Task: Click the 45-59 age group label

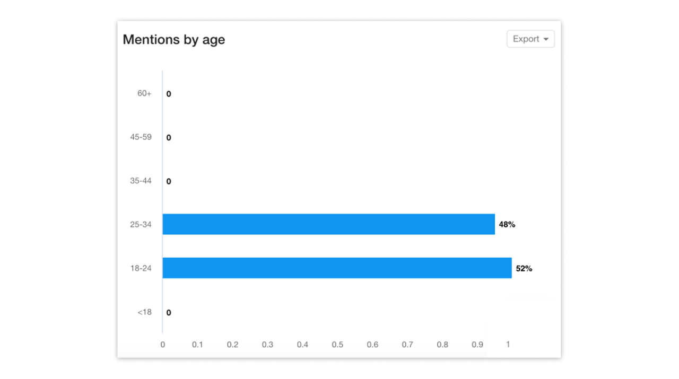Action: pyautogui.click(x=141, y=137)
